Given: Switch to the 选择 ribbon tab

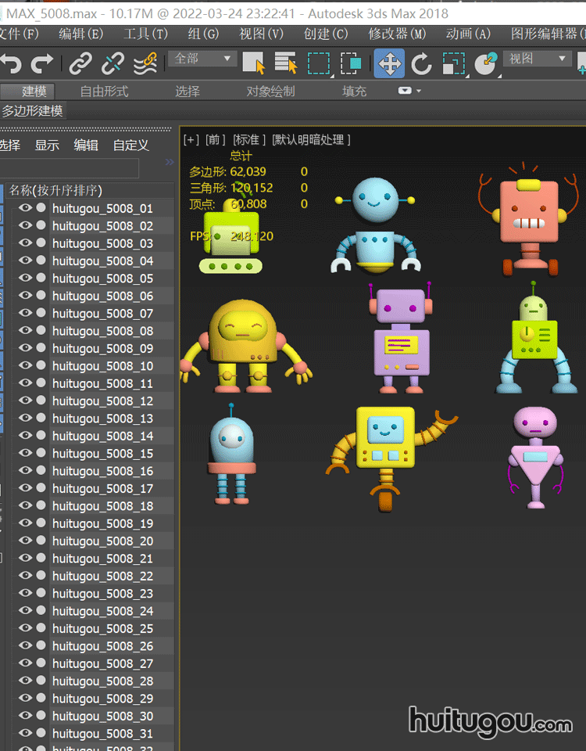Looking at the screenshot, I should tap(187, 91).
